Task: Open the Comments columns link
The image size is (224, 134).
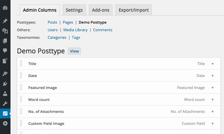Action: 103,30
